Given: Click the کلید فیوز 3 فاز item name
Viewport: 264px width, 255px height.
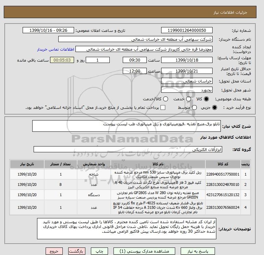Looking at the screenshot, I should (x=158, y=185).
